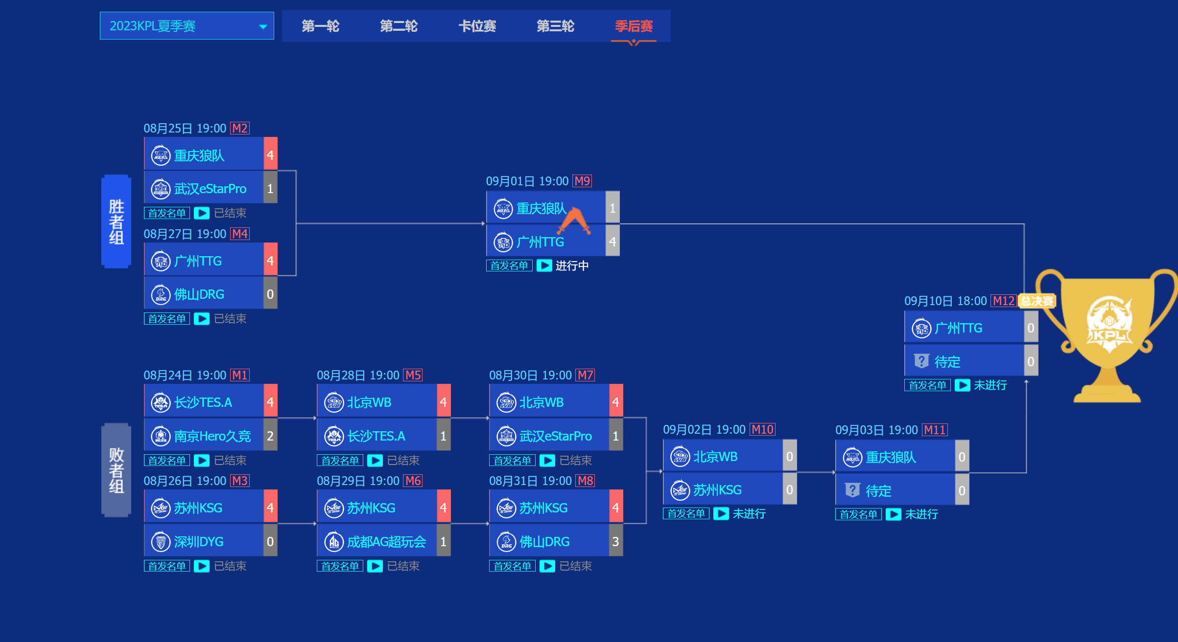Click the 进行中 status of M9
Viewport: 1178px width, 642px height.
tap(572, 266)
